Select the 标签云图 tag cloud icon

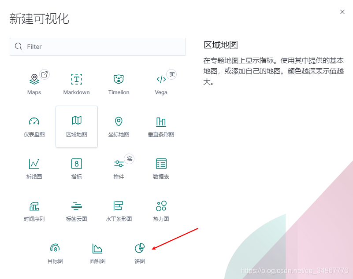77,206
